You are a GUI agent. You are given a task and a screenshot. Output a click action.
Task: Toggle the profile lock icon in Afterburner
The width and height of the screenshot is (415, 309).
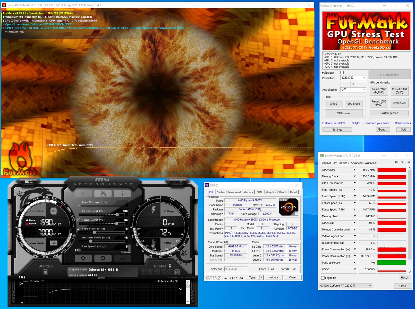170,266
